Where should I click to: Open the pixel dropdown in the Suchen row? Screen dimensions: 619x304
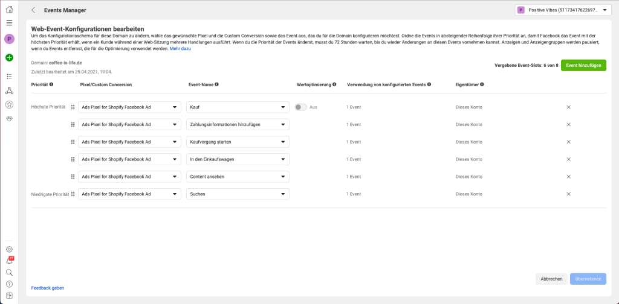coord(129,194)
